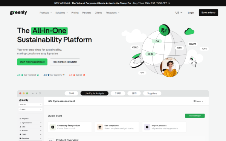Click the SBTI tag on the globe
The width and height of the screenshot is (226, 141).
click(179, 48)
